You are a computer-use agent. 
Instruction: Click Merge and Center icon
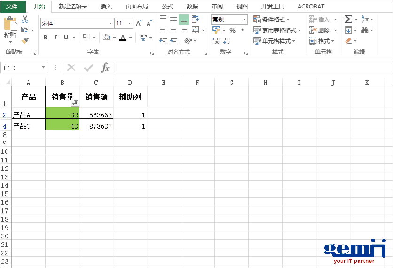coord(195,30)
